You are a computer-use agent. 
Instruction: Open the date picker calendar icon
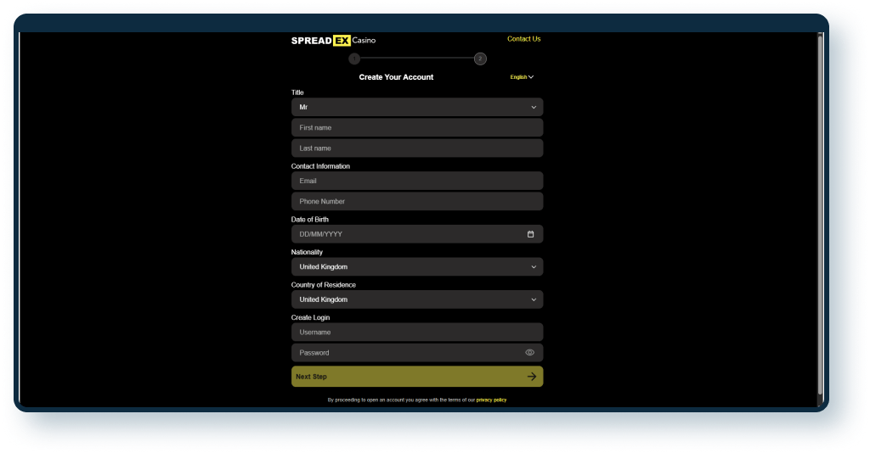point(530,234)
